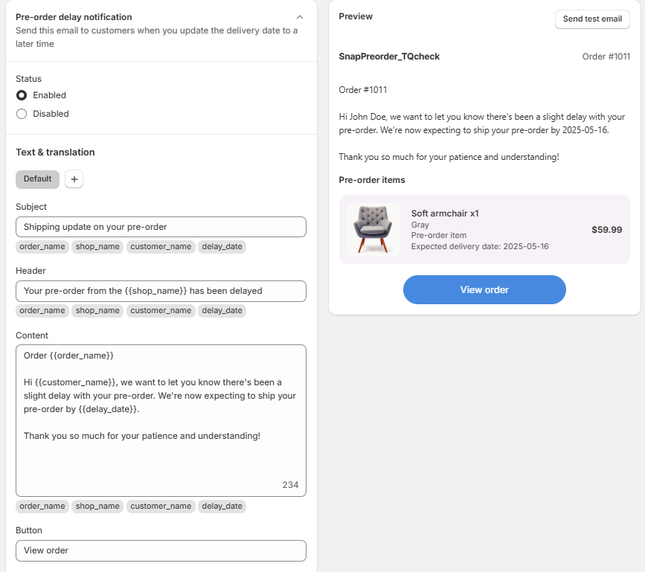This screenshot has width=645, height=572.
Task: Insert delay_date tag under Subject
Action: 222,247
